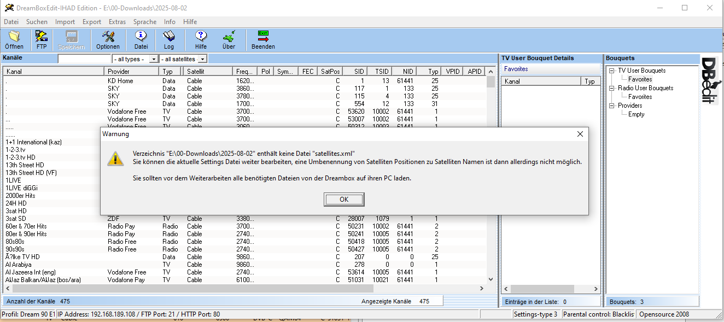Screen dimensions: 724x322
Task: Open the Extras menu
Action: (117, 22)
